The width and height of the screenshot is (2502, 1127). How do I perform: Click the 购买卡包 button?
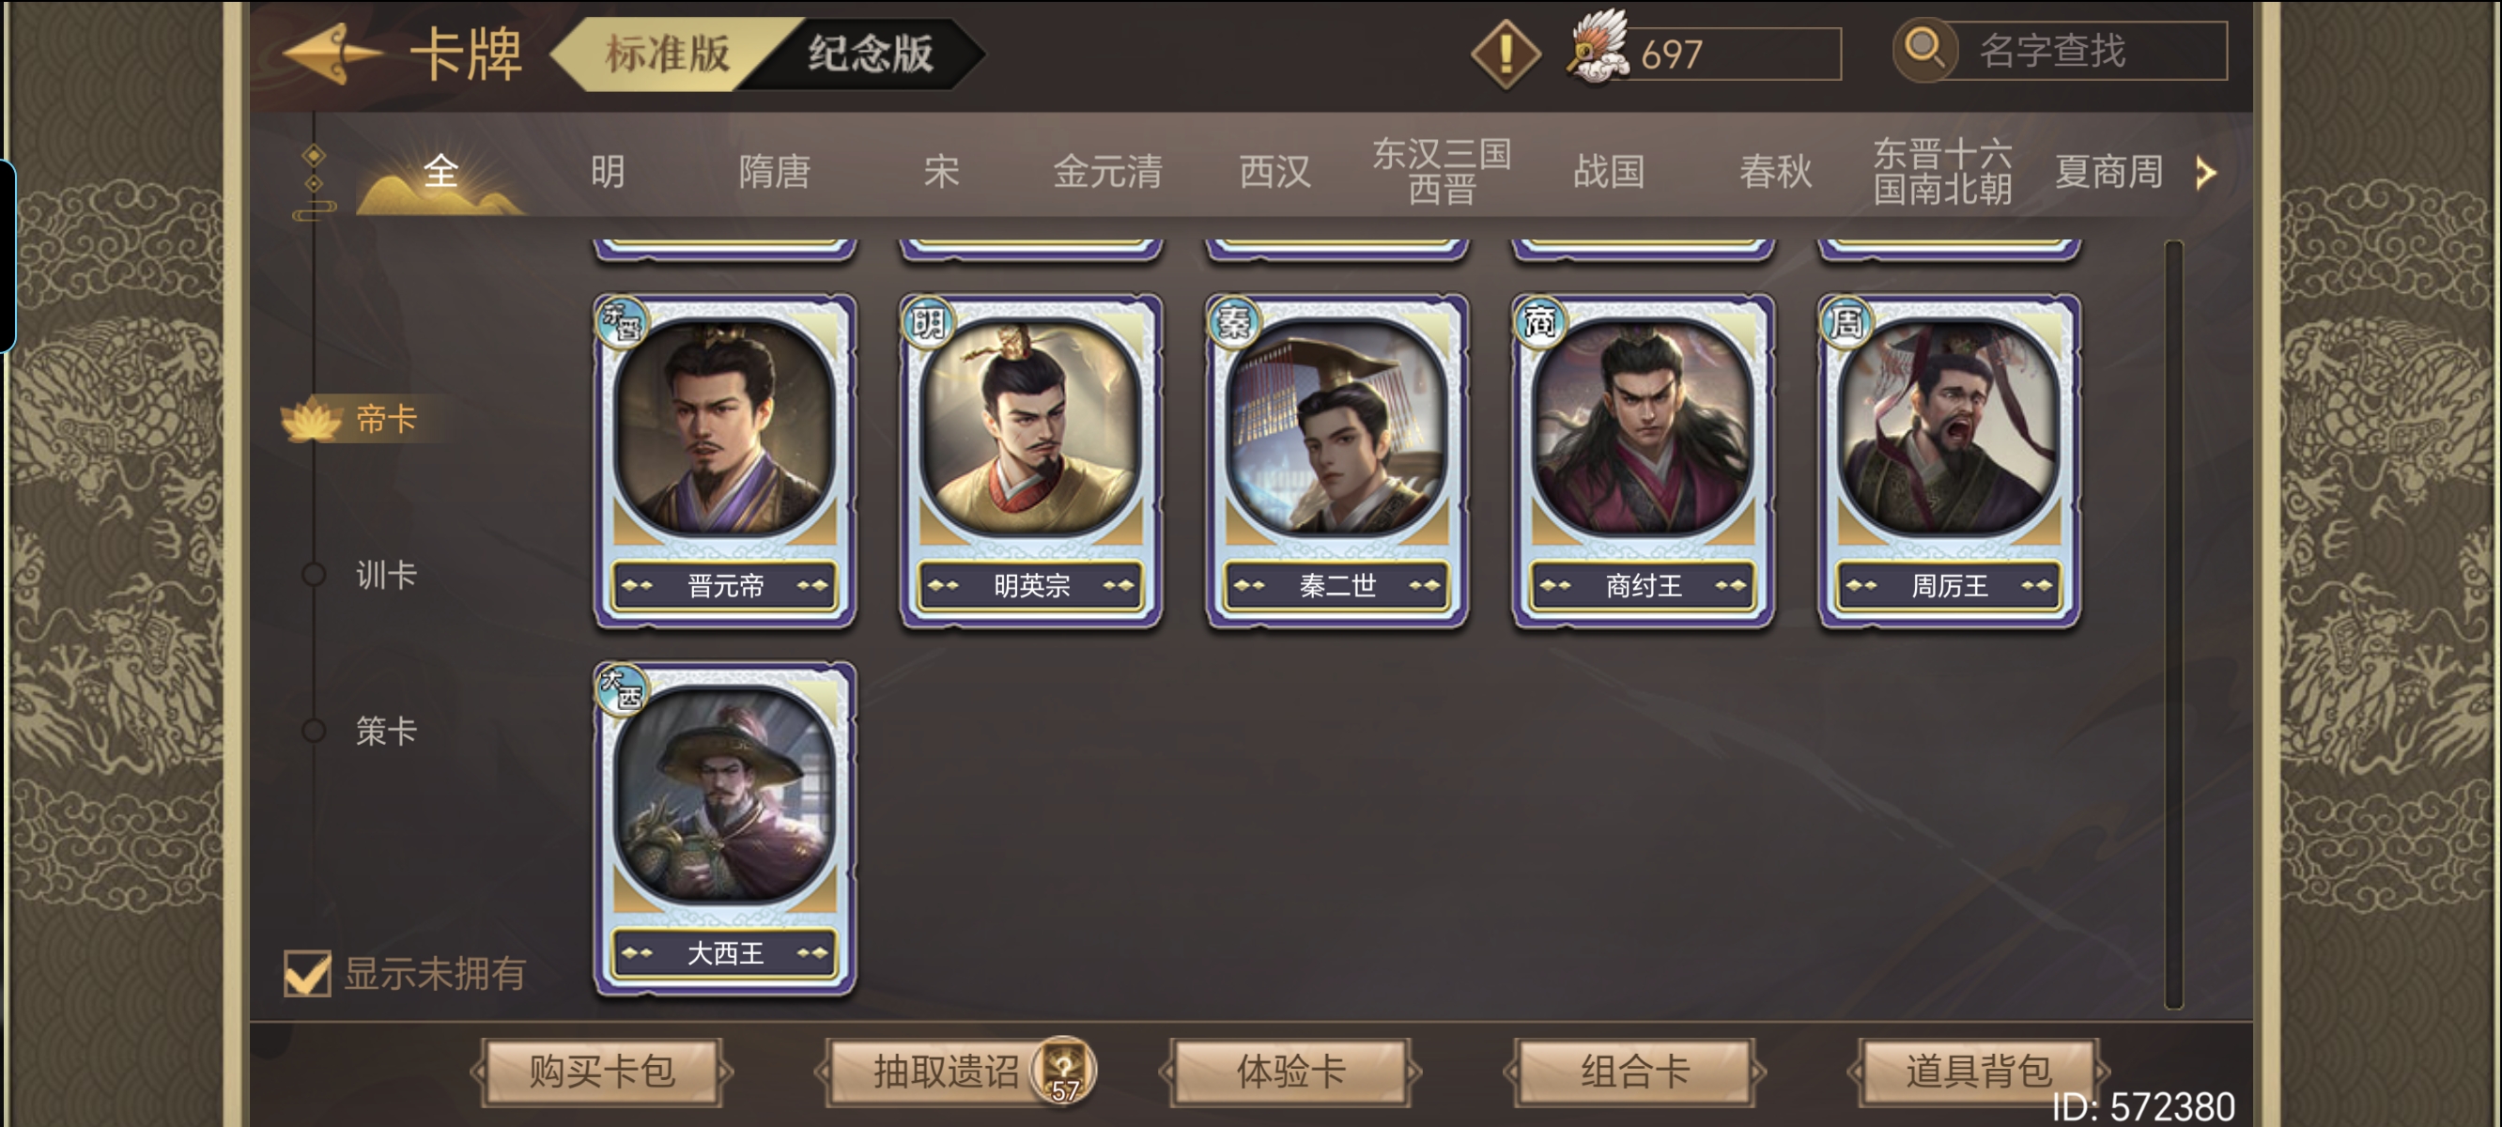click(601, 1072)
